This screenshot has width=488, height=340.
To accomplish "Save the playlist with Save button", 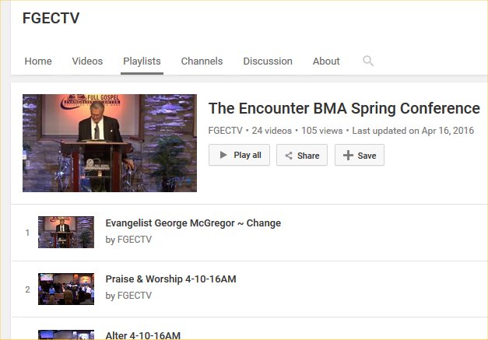I will pos(360,155).
